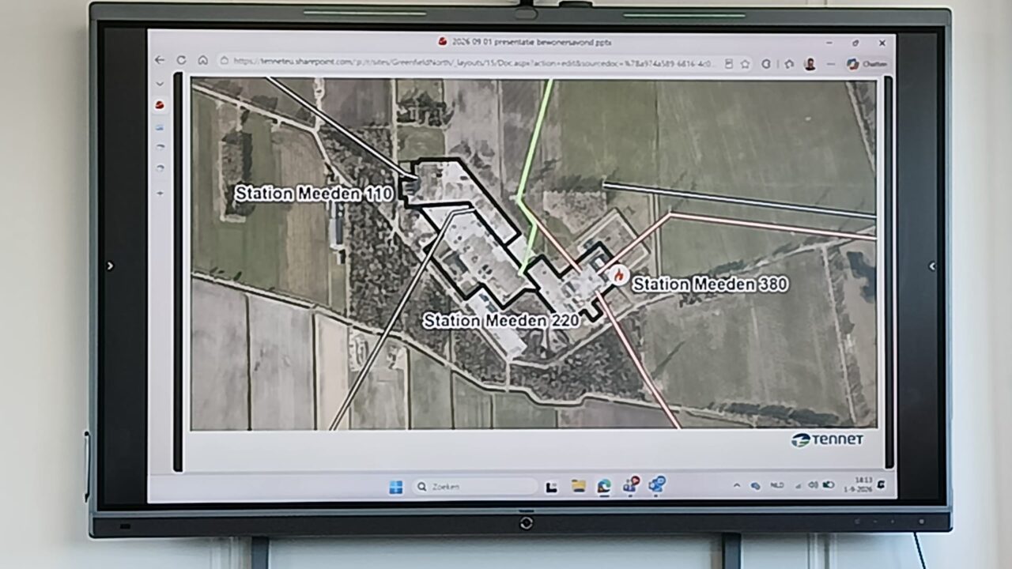
Task: Go to previous slide with left arrow
Action: click(110, 266)
